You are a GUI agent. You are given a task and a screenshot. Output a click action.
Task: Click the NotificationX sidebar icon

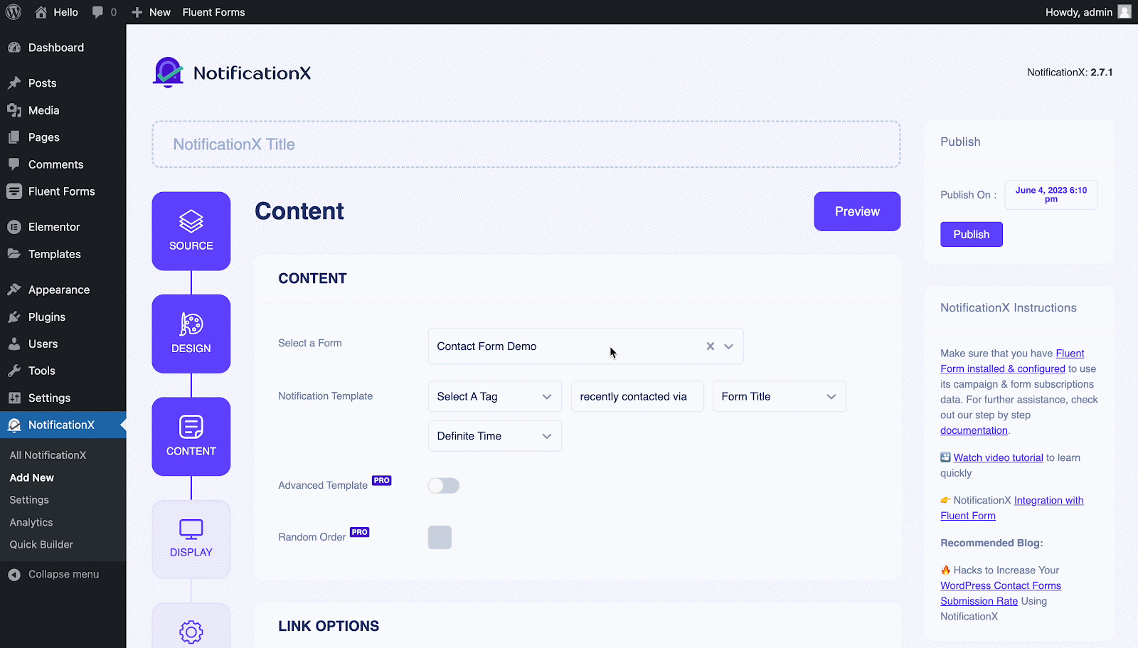tap(14, 425)
